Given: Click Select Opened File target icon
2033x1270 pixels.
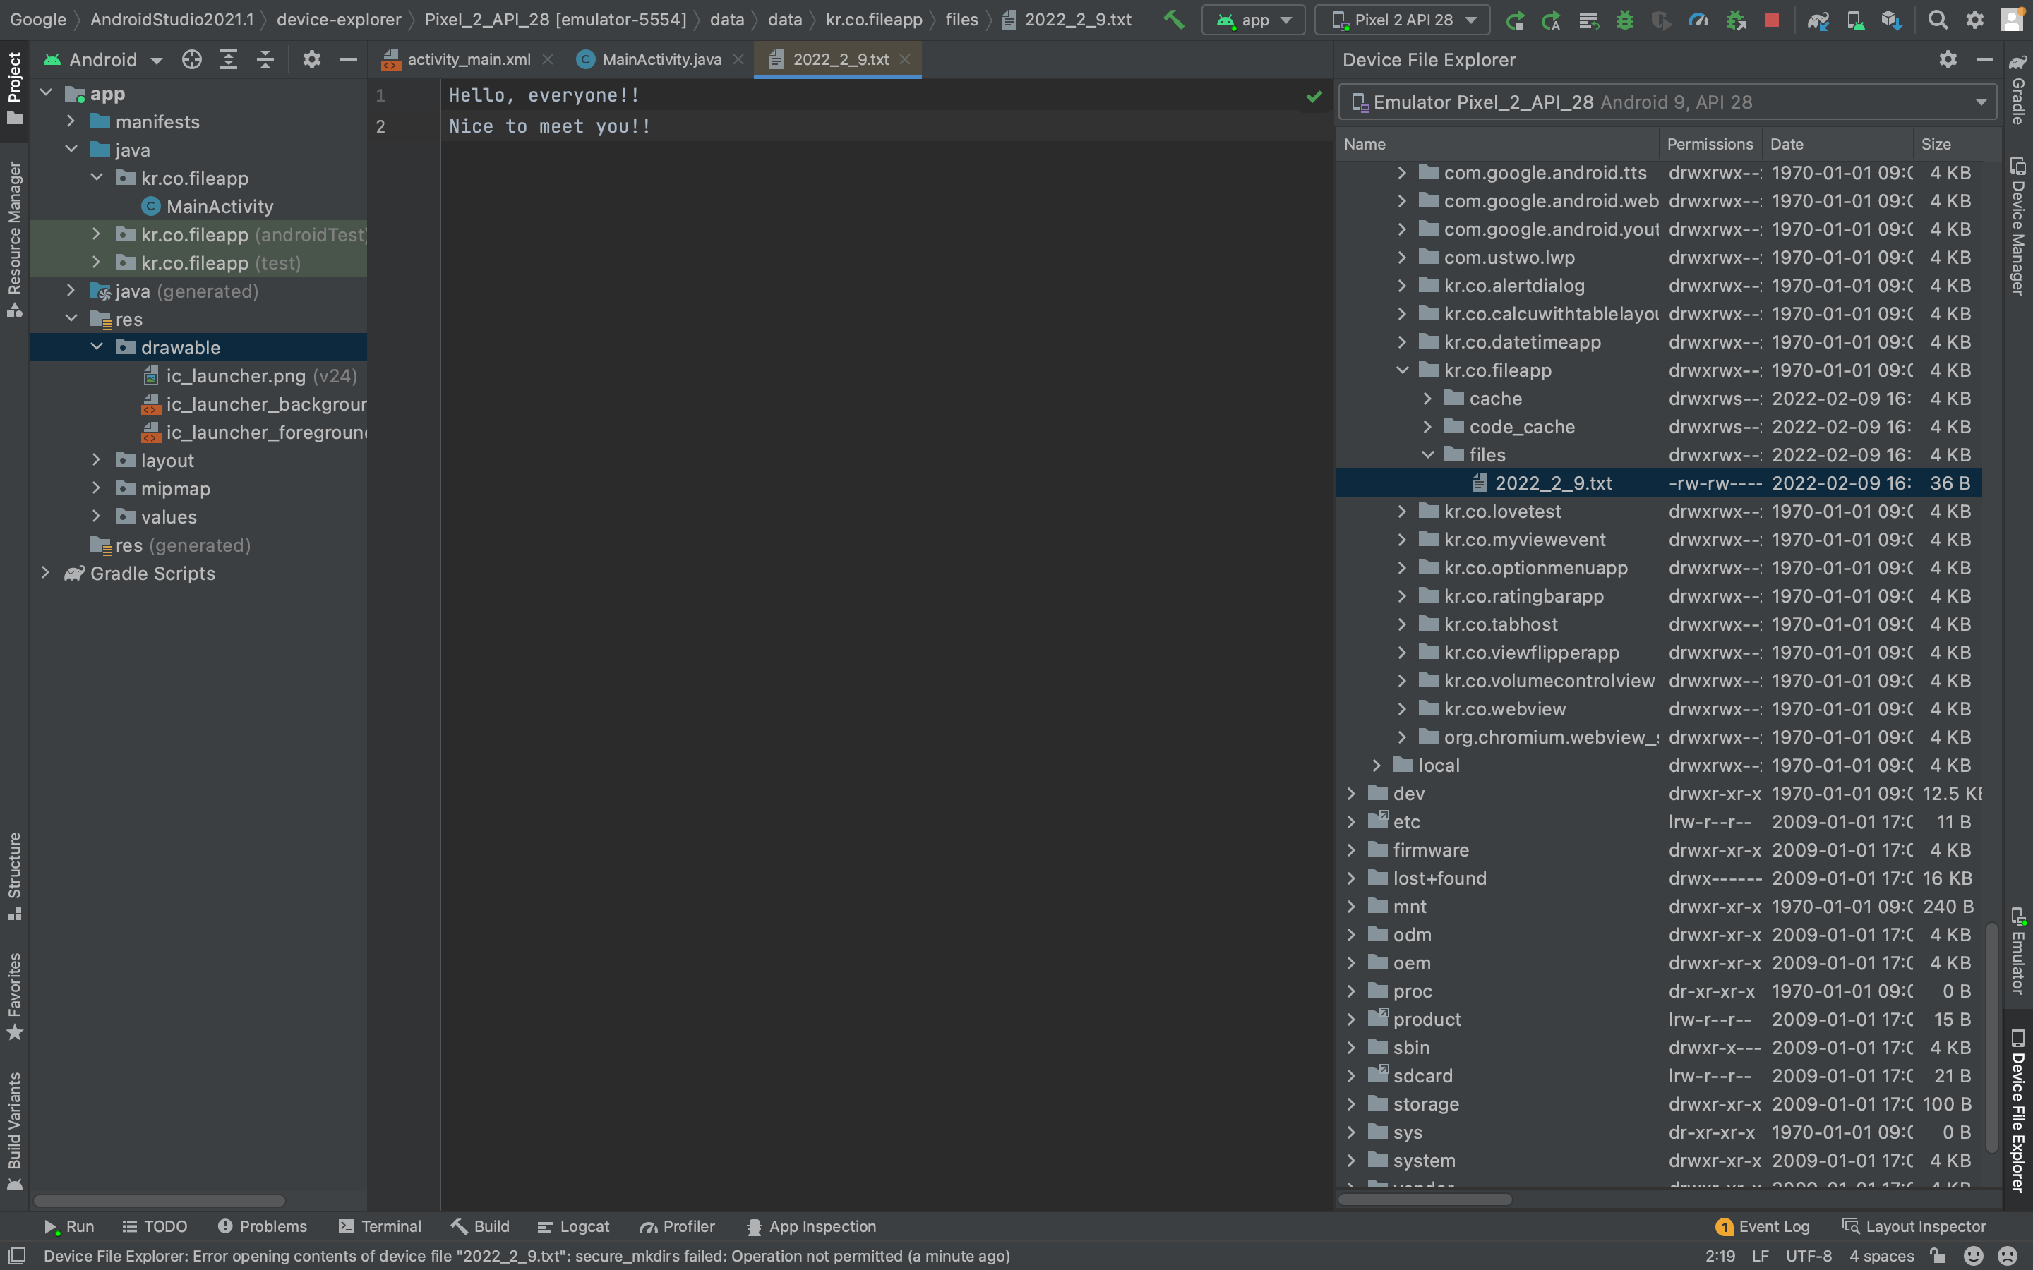Looking at the screenshot, I should point(191,60).
